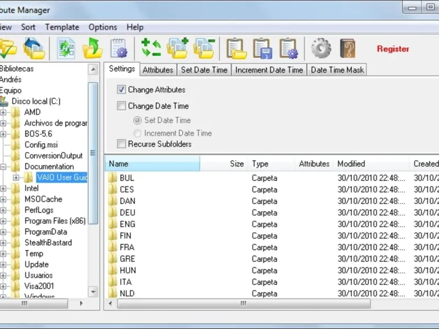Image resolution: width=439 pixels, height=329 pixels.
Task: Expand the Intel folder tree node
Action: pyautogui.click(x=3, y=189)
